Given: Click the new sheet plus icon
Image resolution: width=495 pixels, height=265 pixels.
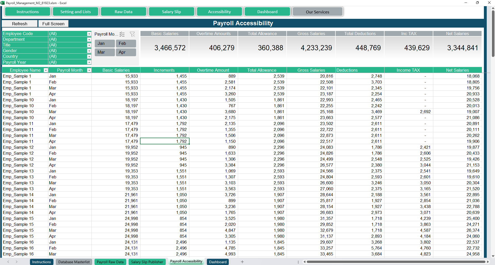Looking at the screenshot, I should (x=242, y=262).
